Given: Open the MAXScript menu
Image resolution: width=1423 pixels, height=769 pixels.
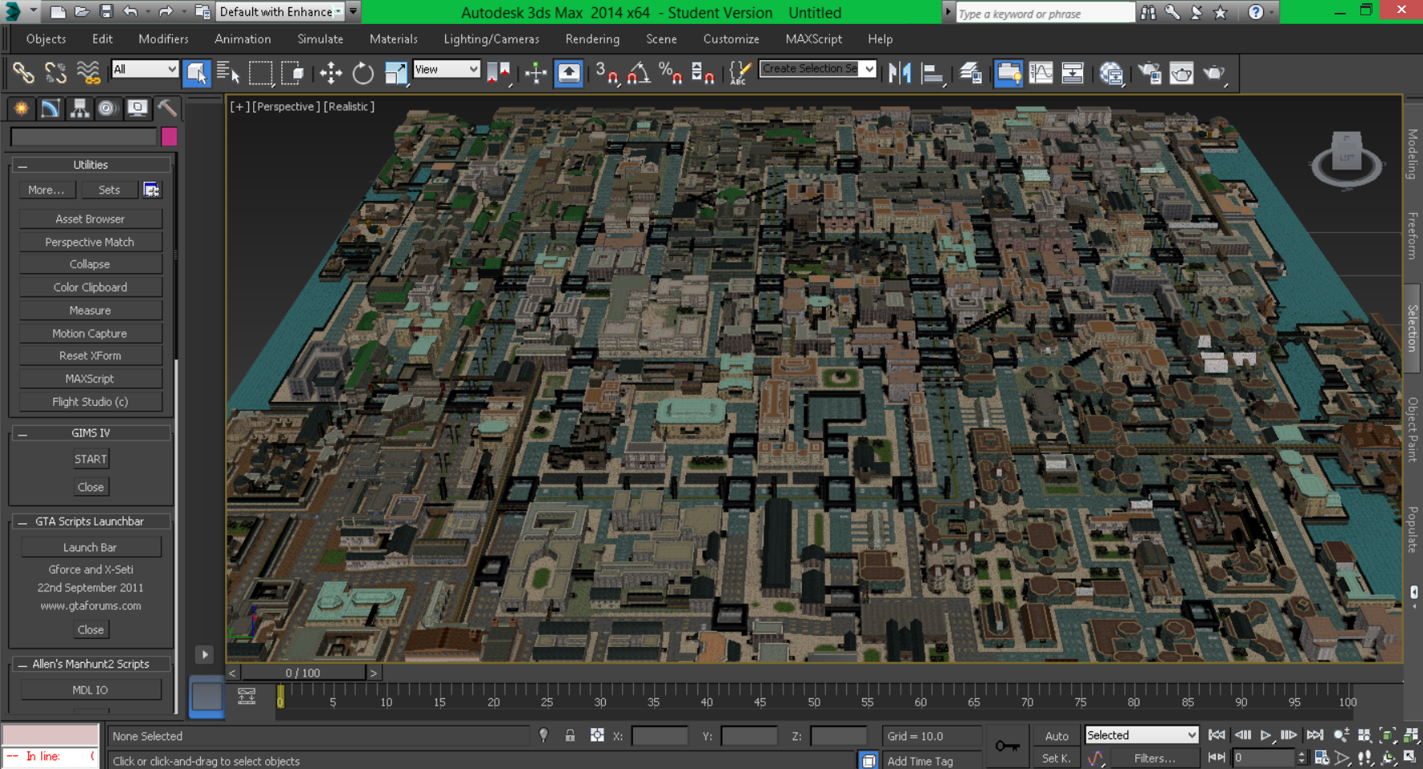Looking at the screenshot, I should pyautogui.click(x=813, y=39).
